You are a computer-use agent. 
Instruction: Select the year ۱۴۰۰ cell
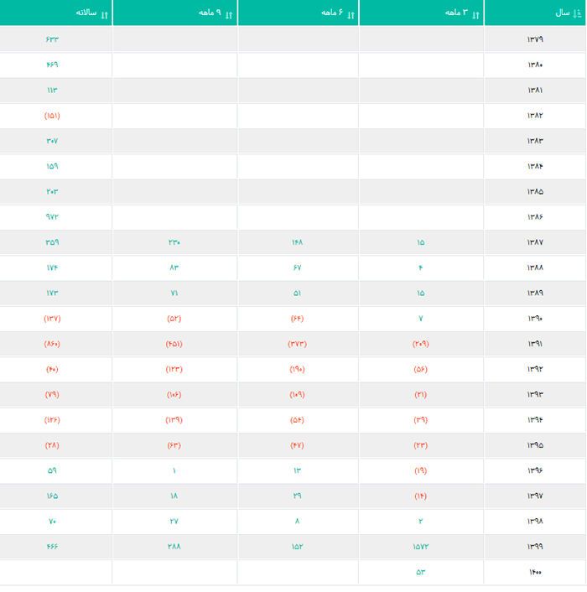tap(535, 572)
